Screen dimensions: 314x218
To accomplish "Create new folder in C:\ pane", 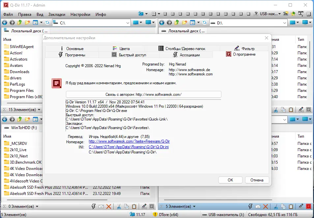I will pyautogui.click(x=27, y=23).
